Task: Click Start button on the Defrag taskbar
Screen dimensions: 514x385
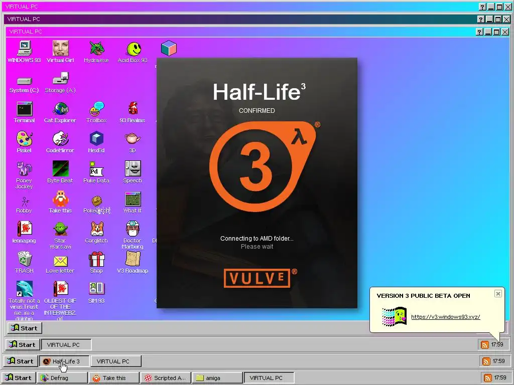Action: pyautogui.click(x=19, y=377)
